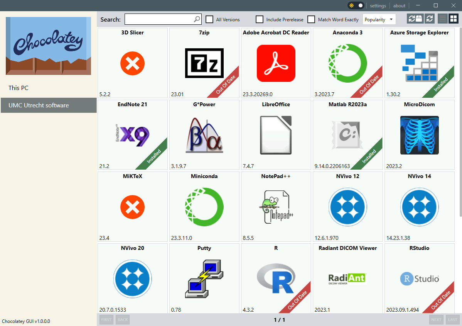
Task: Go to the FIRST page
Action: tap(106, 319)
